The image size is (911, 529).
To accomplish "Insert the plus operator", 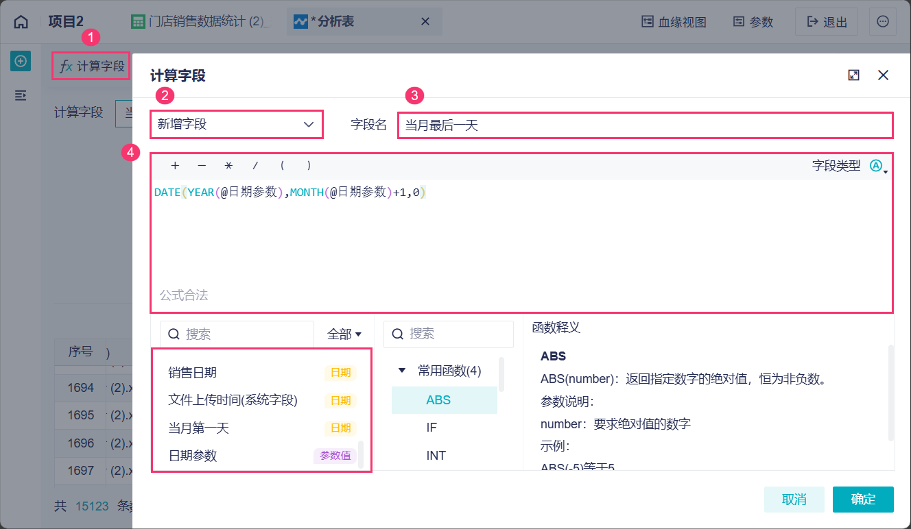I will pos(175,165).
